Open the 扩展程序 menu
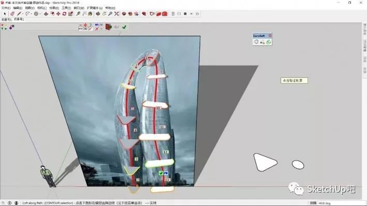The height and width of the screenshot is (206, 367). (x=95, y=8)
